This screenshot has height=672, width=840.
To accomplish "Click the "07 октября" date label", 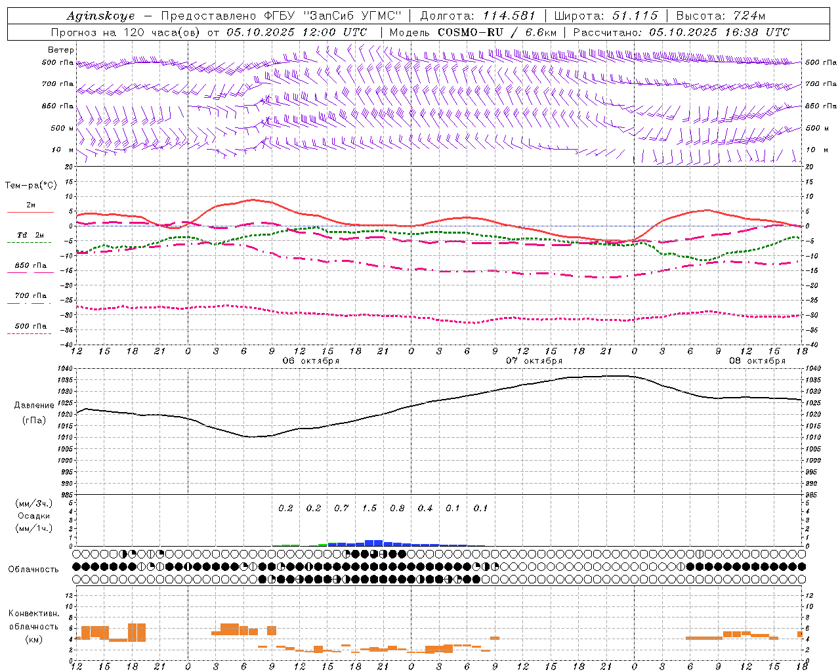I will click(534, 361).
